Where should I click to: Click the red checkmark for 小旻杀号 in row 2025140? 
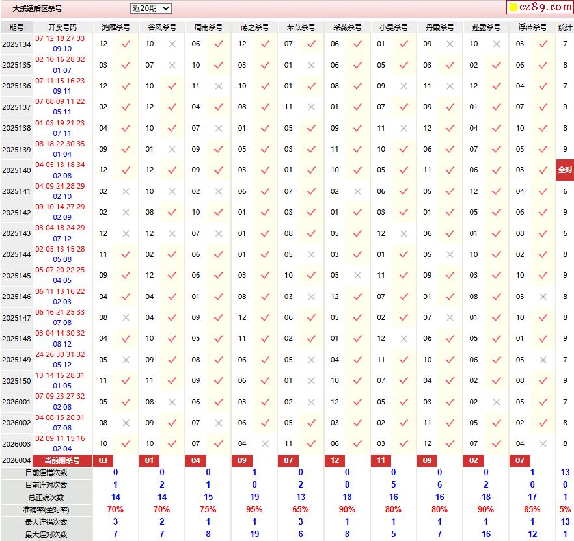click(x=403, y=170)
